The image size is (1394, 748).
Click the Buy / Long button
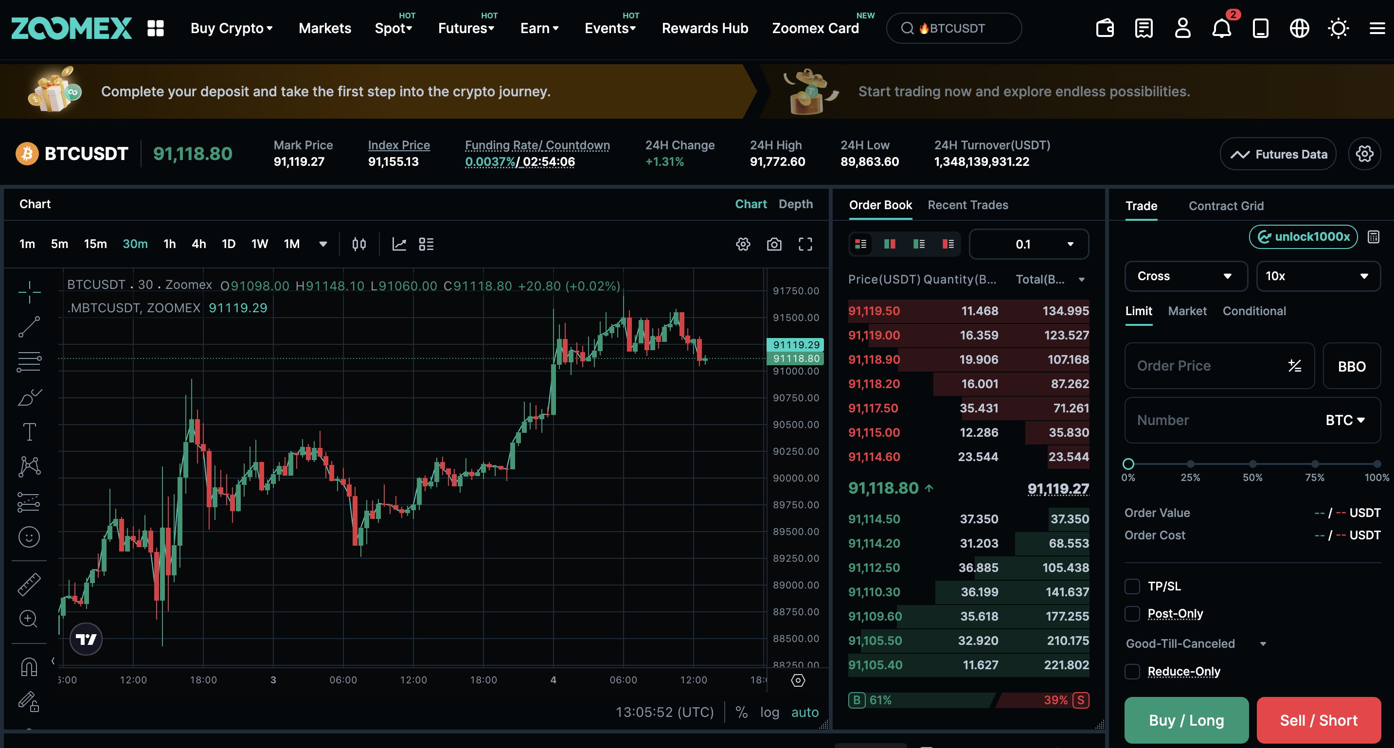click(1186, 720)
